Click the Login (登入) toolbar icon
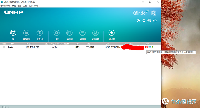 (x=13, y=33)
